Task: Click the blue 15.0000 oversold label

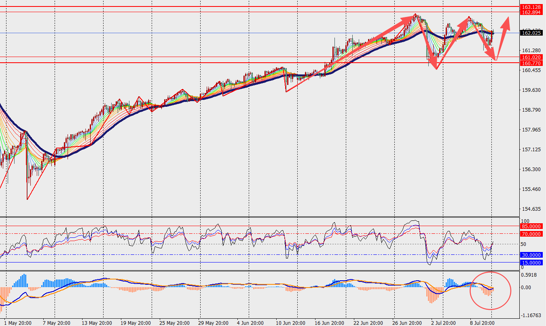Action: coord(531,262)
